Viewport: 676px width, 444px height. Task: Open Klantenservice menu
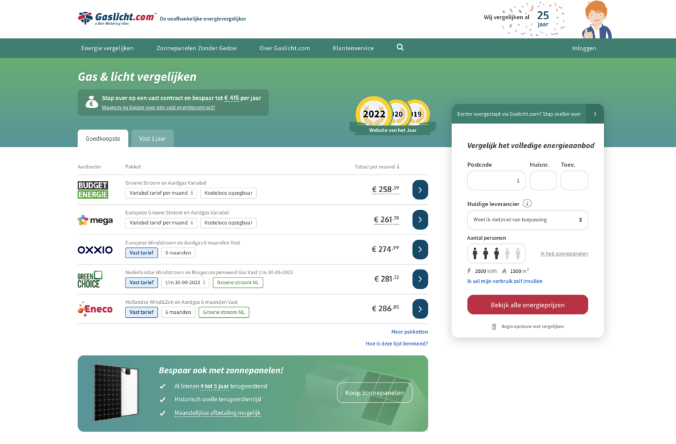353,48
